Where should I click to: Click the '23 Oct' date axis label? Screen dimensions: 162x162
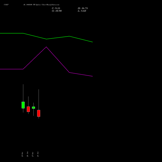(22, 154)
